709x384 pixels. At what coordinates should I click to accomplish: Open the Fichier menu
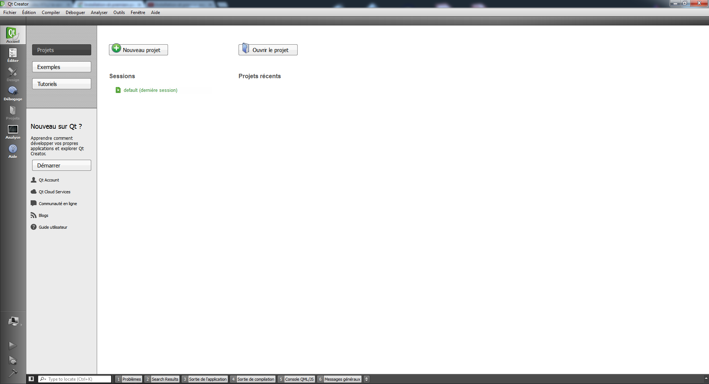(10, 13)
